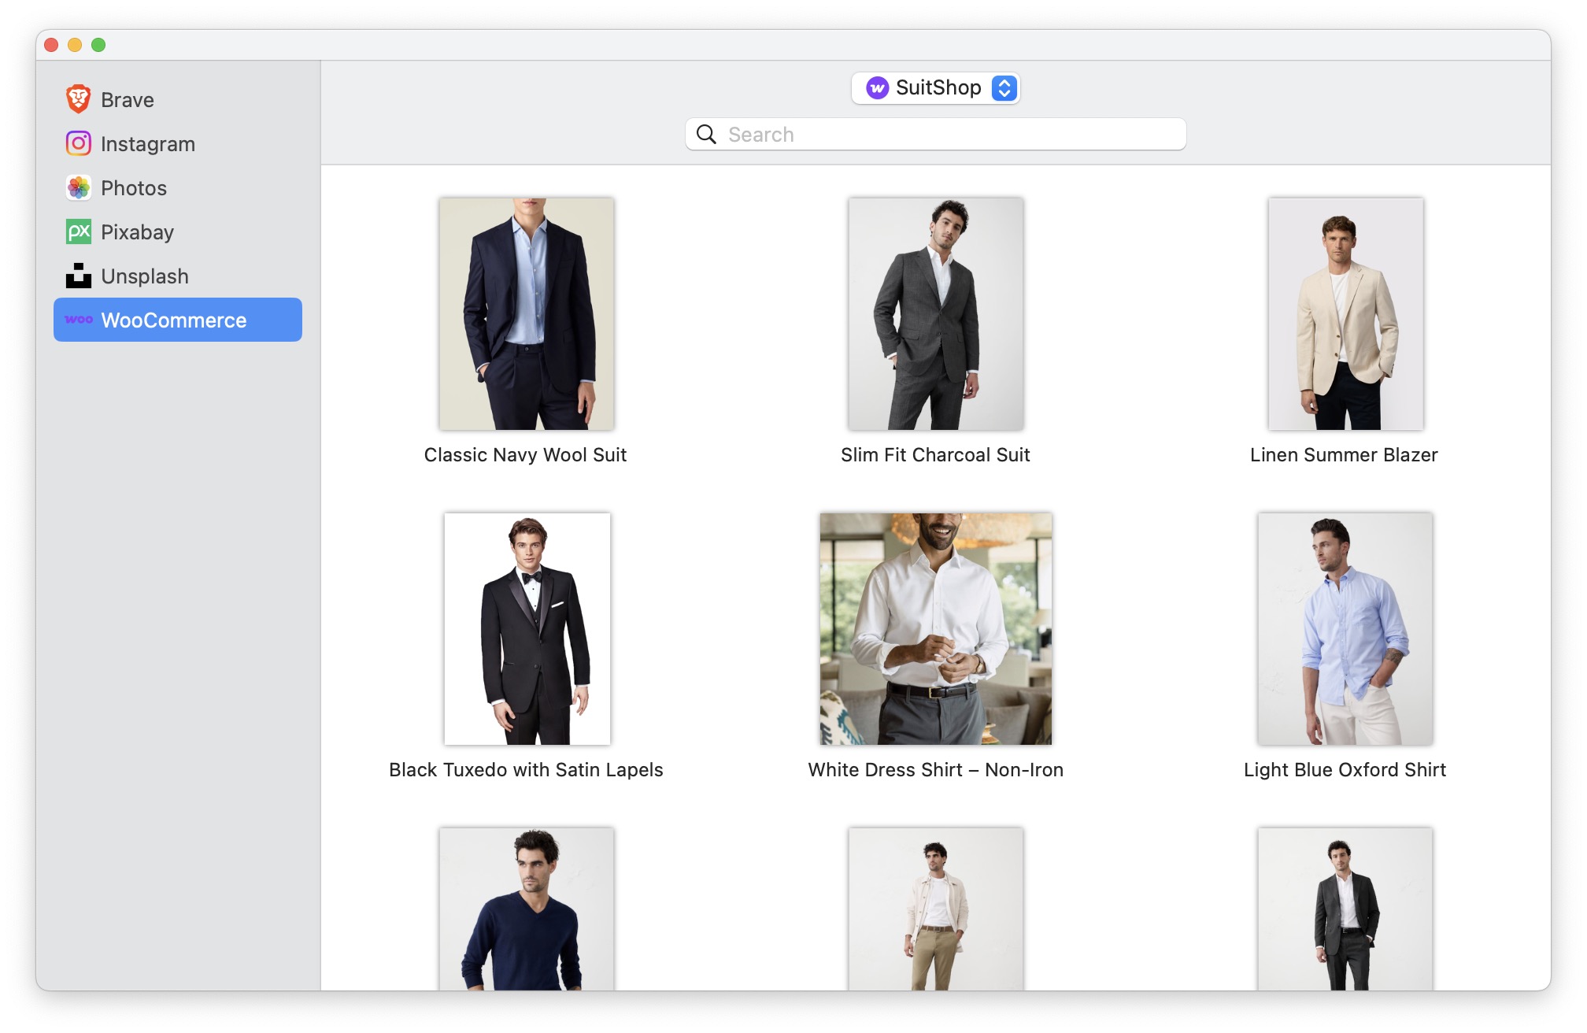The height and width of the screenshot is (1033, 1587).
Task: Click the Photos flower icon in the sidebar
Action: pyautogui.click(x=78, y=187)
